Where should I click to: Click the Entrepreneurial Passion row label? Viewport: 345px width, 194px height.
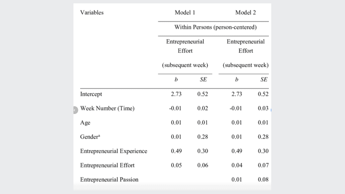(109, 180)
